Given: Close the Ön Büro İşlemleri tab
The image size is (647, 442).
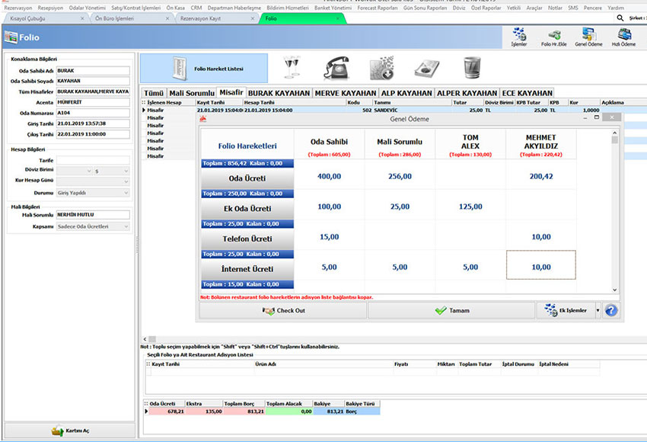Looking at the screenshot, I should coord(167,18).
